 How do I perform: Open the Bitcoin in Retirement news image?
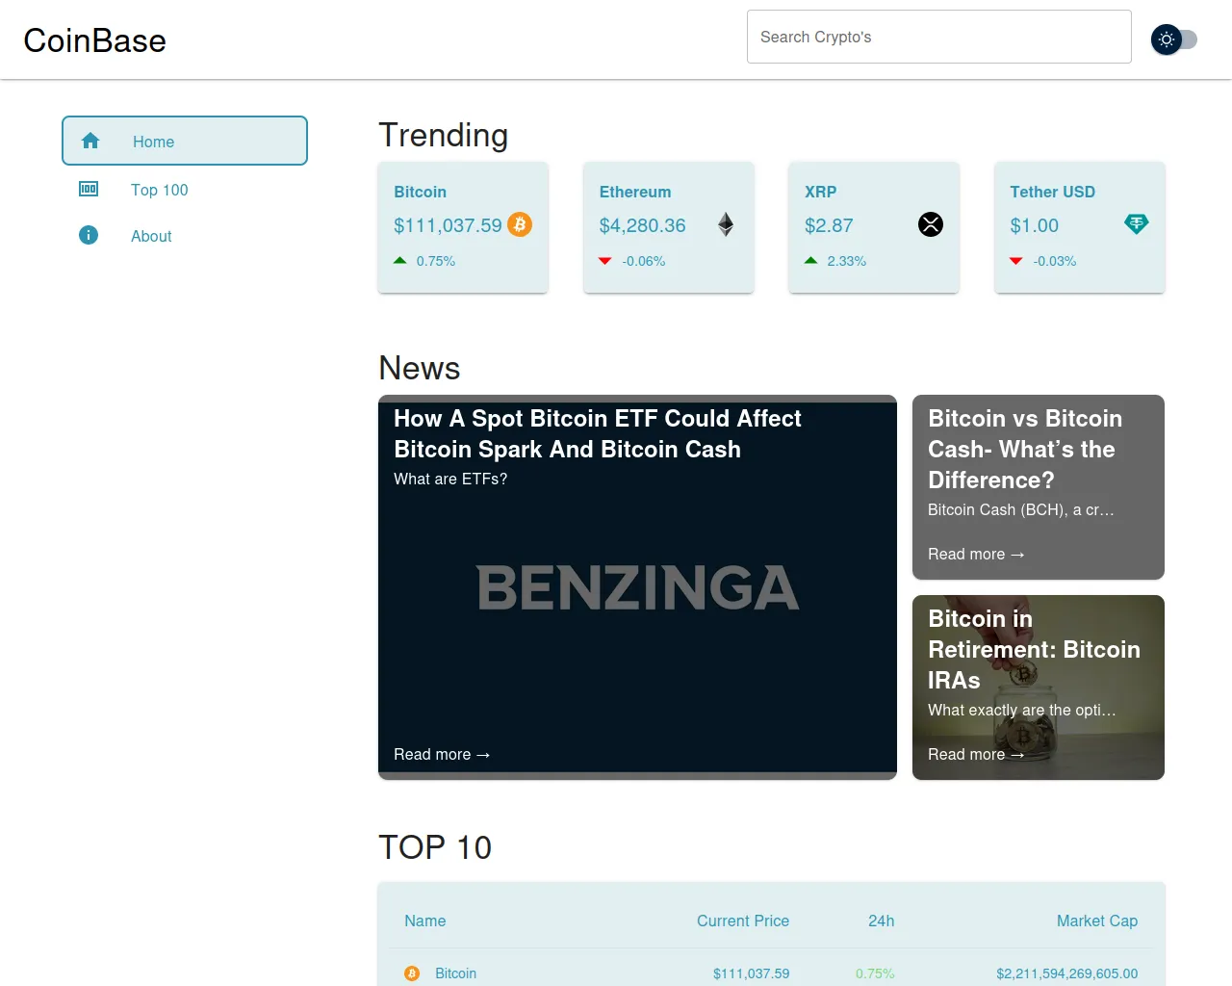click(1039, 688)
